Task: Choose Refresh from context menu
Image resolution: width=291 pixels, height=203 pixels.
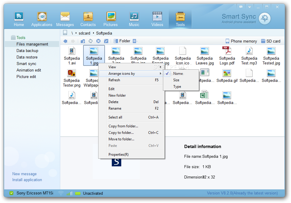Action: 132,80
